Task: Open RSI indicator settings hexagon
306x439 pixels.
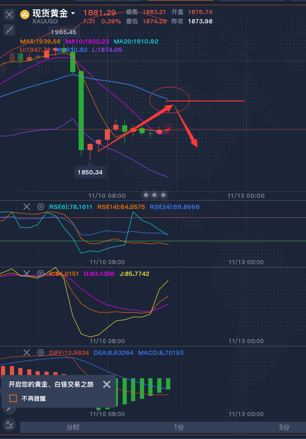Action: tap(41, 207)
